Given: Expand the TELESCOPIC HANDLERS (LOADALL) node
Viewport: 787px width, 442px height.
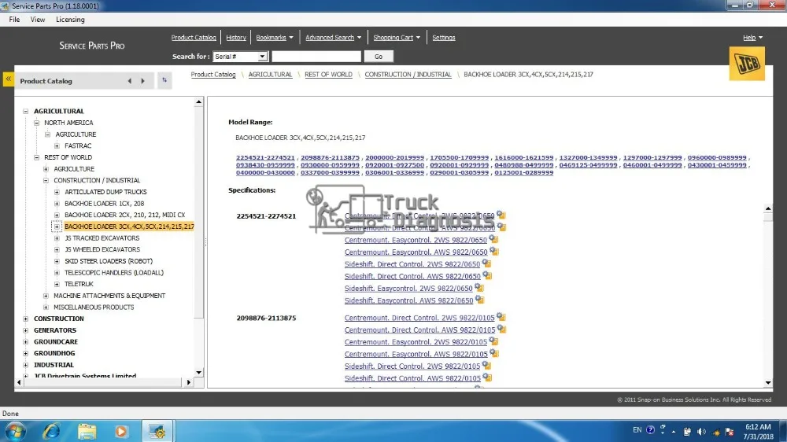Looking at the screenshot, I should coord(57,272).
